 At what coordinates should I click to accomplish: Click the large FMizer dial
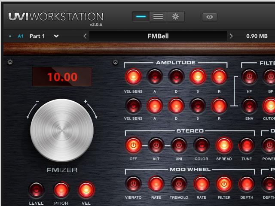tap(62, 130)
